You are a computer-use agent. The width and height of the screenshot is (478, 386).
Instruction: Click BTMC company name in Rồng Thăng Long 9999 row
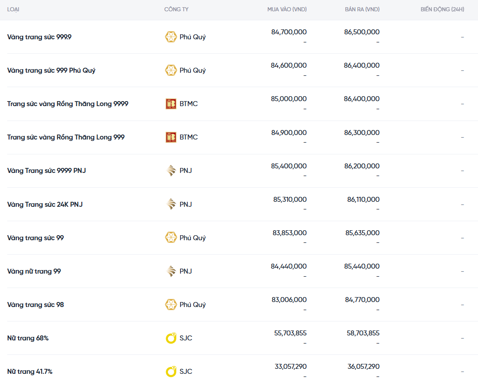click(x=188, y=104)
